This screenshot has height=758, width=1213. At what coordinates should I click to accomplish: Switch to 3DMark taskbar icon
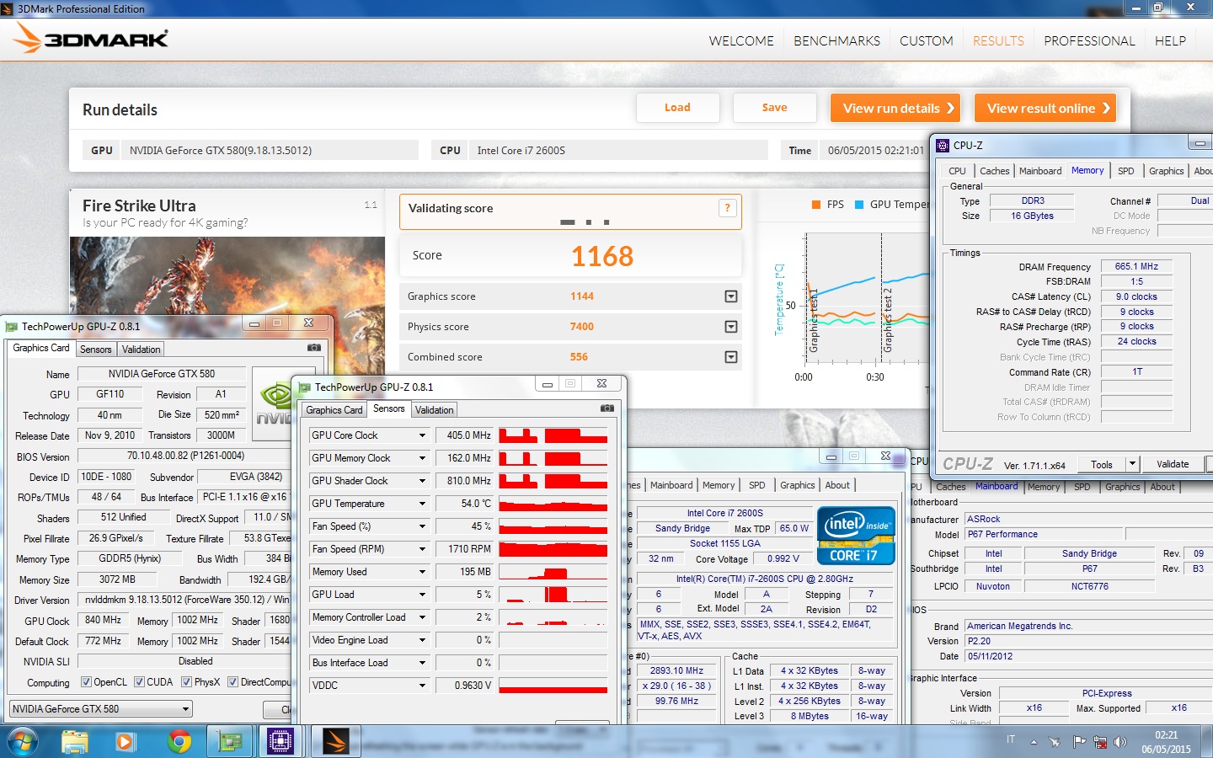[335, 742]
